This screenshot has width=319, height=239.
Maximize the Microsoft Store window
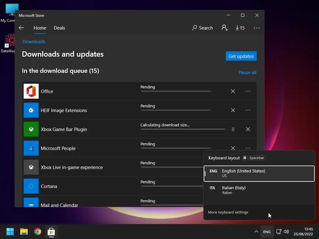[242, 15]
